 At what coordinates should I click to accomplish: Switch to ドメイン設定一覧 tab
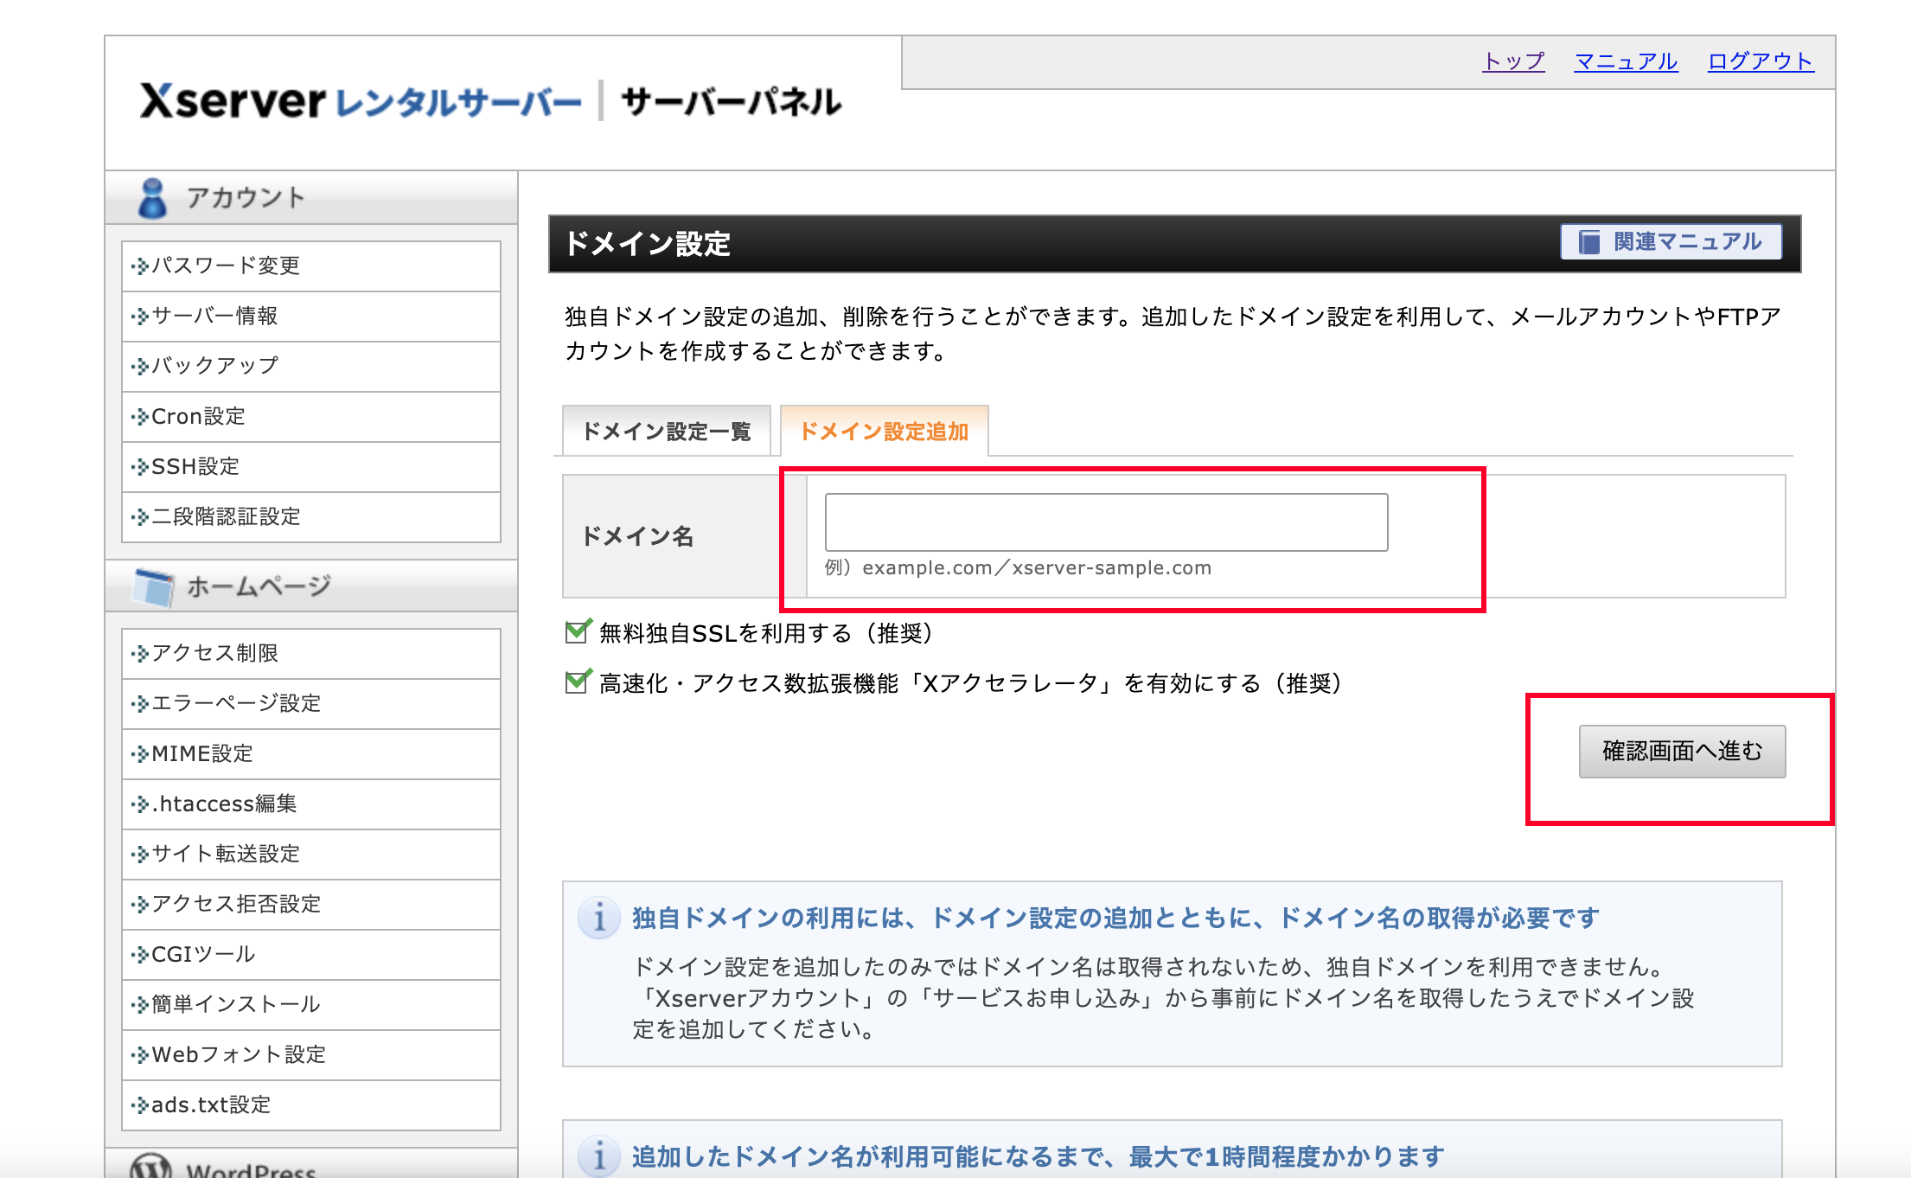(666, 431)
